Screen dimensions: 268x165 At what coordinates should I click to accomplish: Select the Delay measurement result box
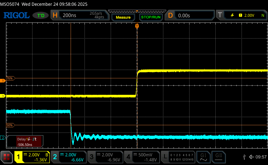[25, 142]
